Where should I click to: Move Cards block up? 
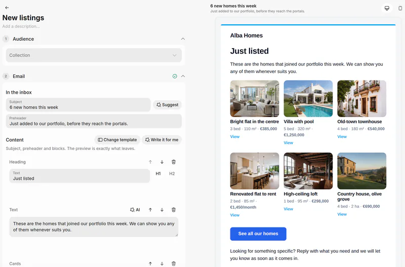click(150, 263)
